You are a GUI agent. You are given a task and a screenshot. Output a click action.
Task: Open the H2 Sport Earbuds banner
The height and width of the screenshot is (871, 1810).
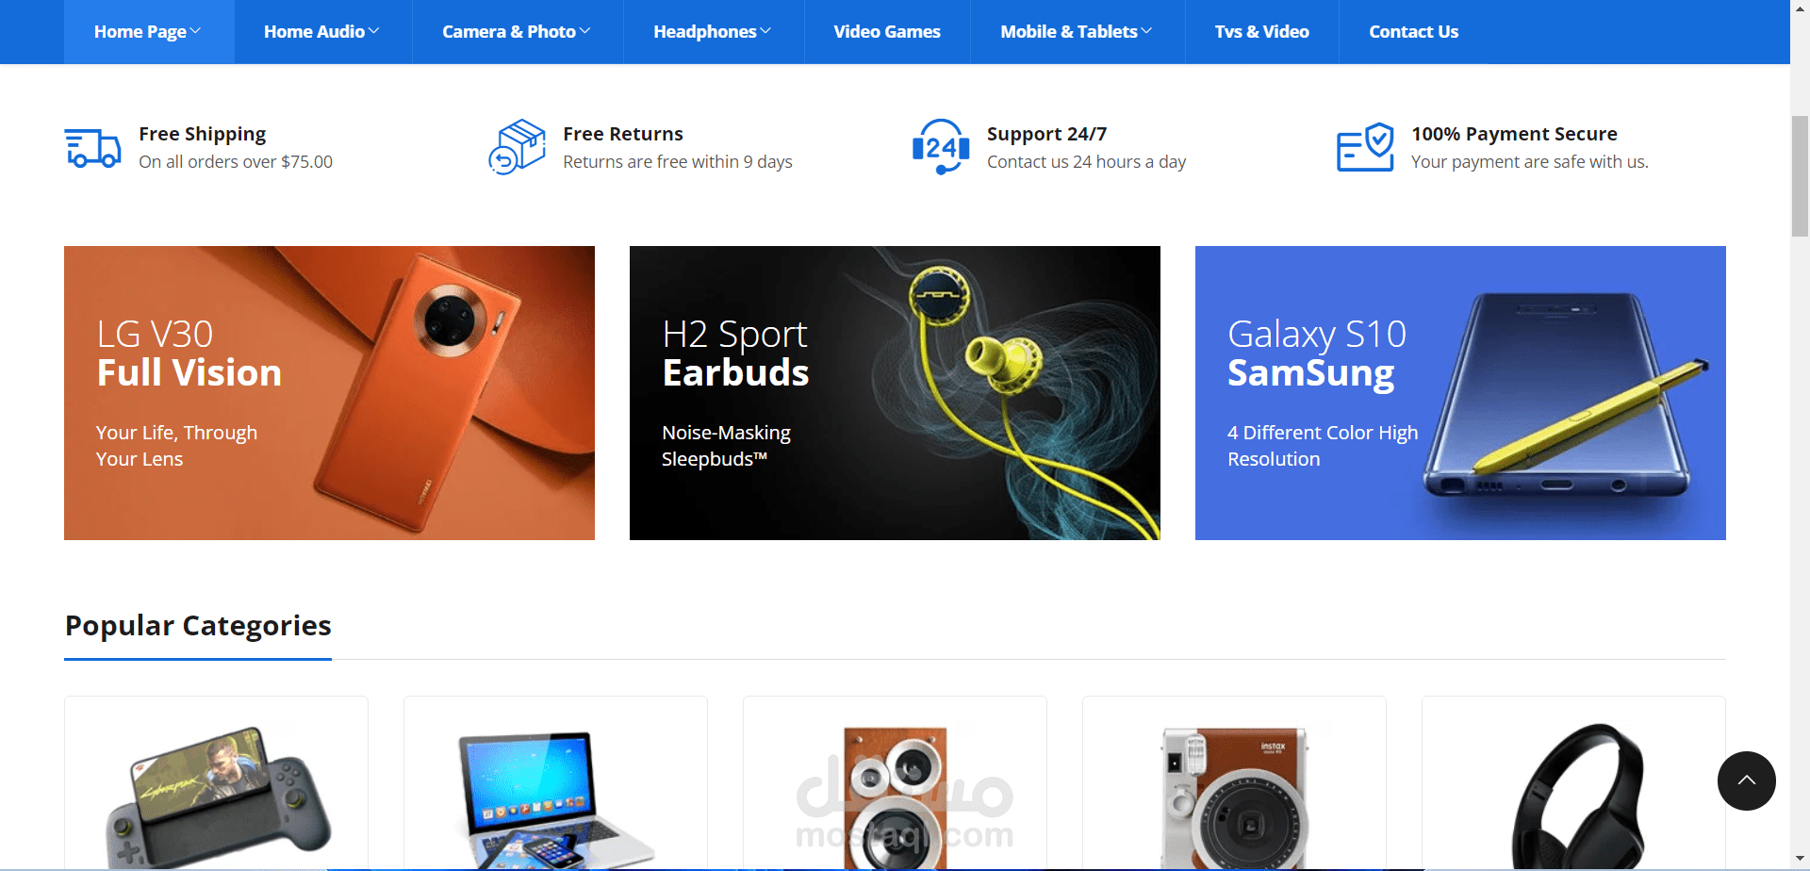pyautogui.click(x=895, y=393)
